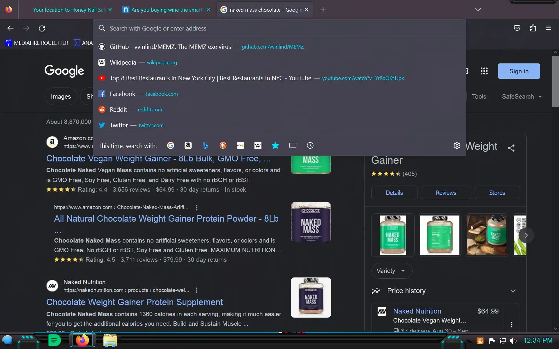
Task: Expand the Price history section
Action: [x=513, y=291]
